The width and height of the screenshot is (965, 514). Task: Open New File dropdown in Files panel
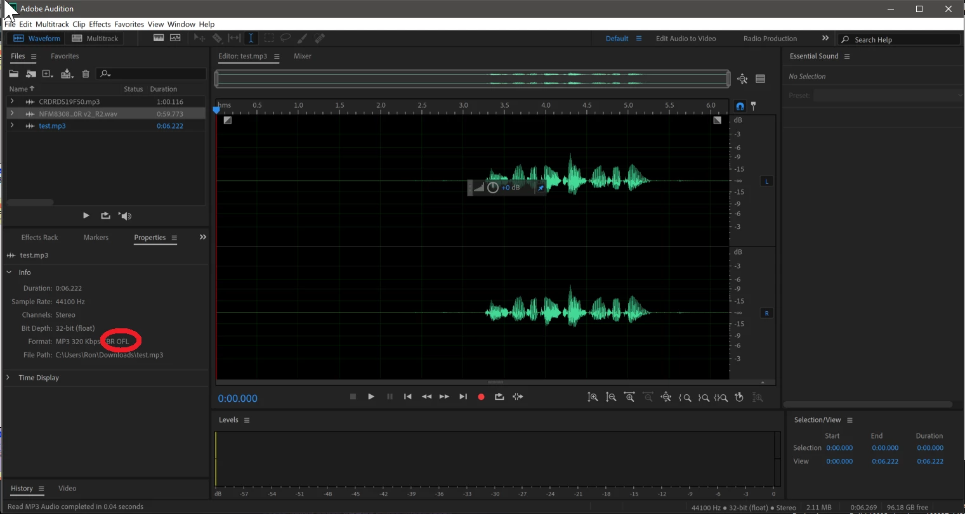point(48,74)
